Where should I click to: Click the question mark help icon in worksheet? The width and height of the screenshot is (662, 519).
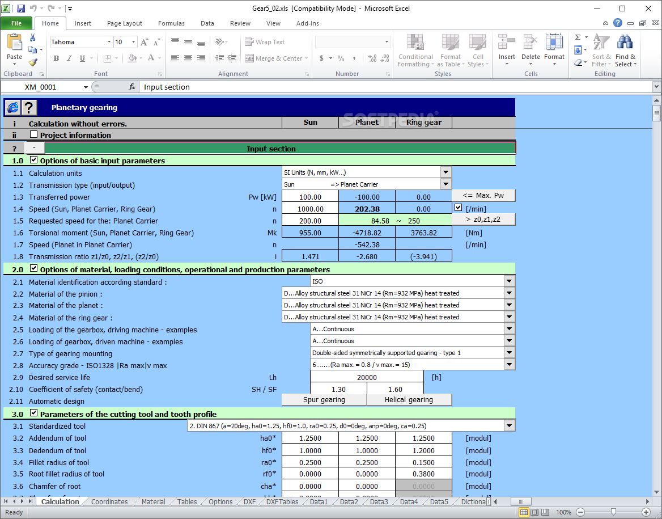29,108
